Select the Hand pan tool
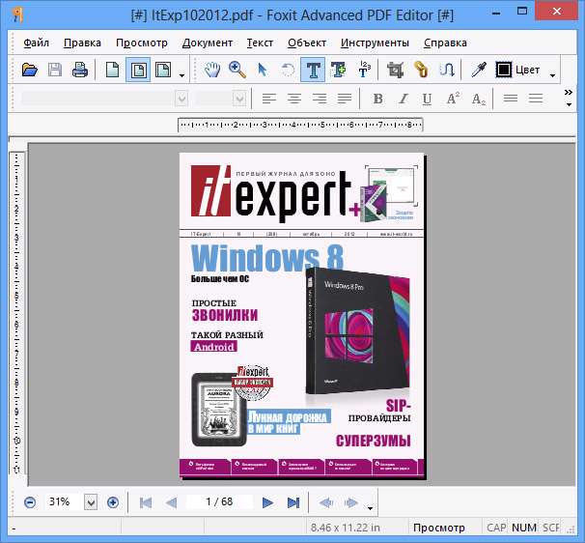Viewport: 585px width, 543px height. coord(213,70)
